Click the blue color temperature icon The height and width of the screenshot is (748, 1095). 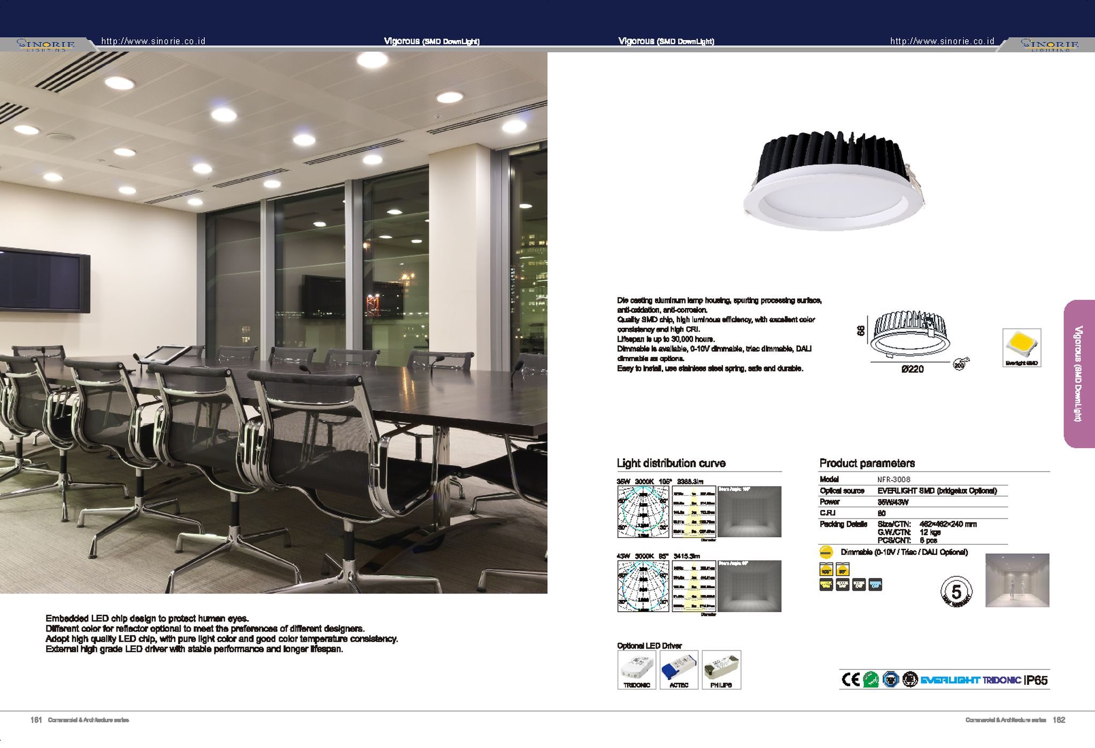point(875,585)
